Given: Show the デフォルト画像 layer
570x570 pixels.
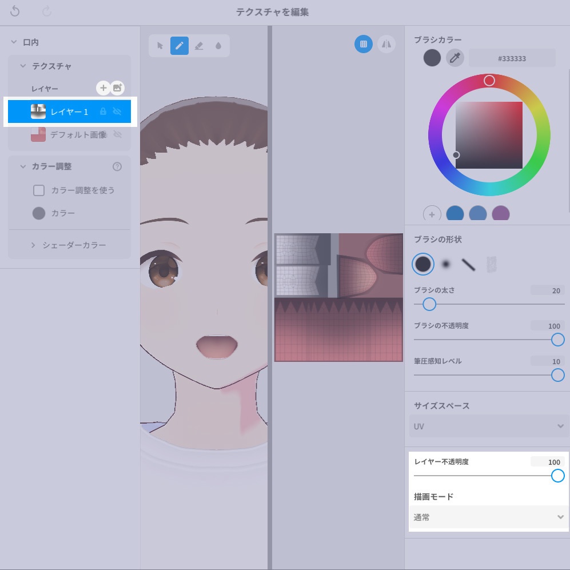Looking at the screenshot, I should point(118,134).
